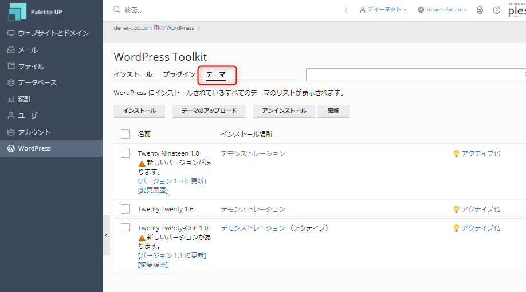The image size is (526, 292).
Task: Switch to the インストール tab
Action: (133, 74)
